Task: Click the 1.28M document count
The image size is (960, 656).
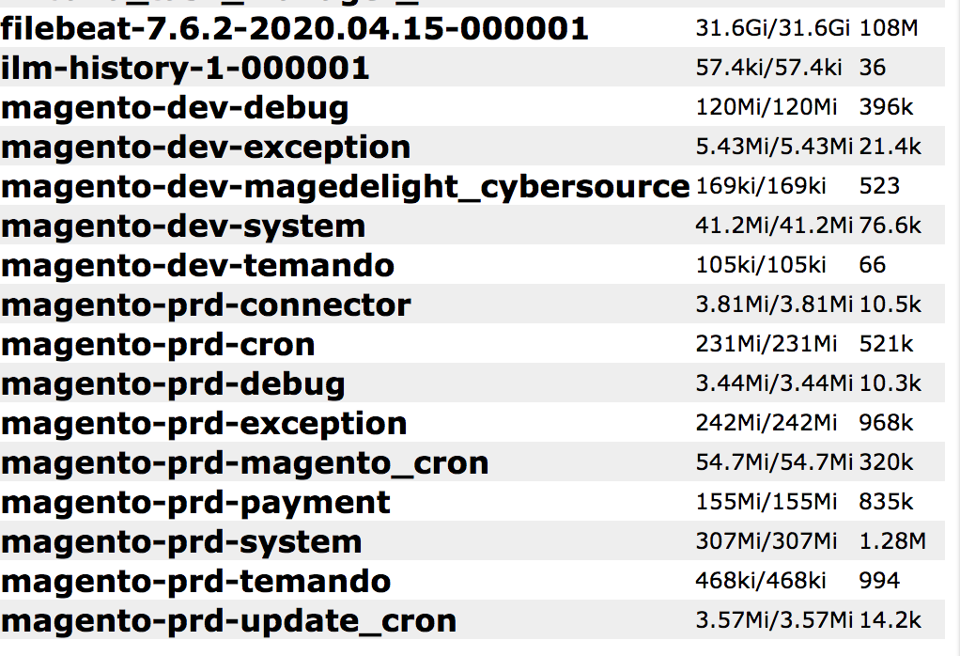Action: tap(891, 541)
